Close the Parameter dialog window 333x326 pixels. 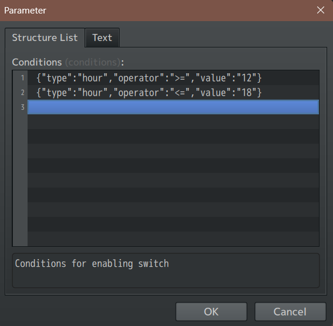click(x=321, y=10)
